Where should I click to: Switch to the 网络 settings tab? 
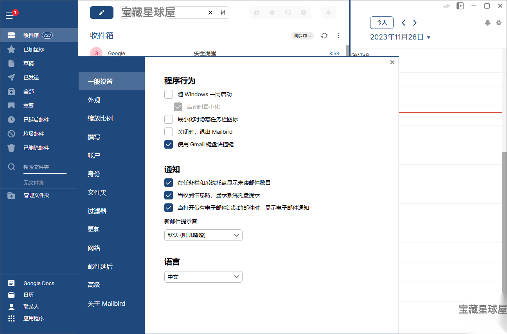[x=111, y=248]
